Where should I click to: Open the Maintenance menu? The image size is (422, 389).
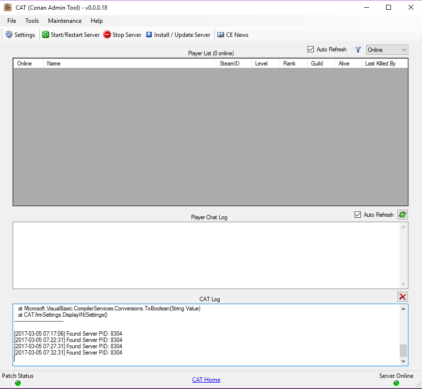pos(65,21)
